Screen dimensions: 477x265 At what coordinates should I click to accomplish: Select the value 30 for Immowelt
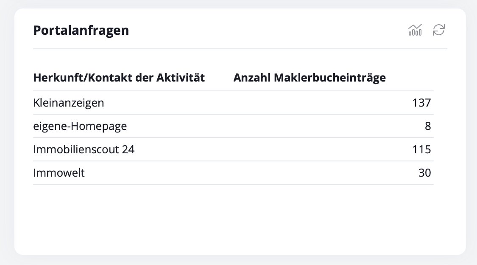point(425,173)
